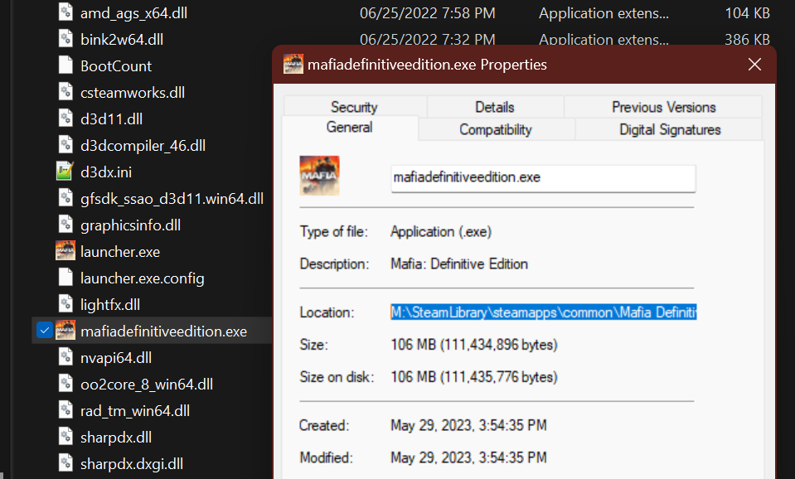Uncheck the mafiadefinitiveedition.exe selection checkbox

click(45, 331)
